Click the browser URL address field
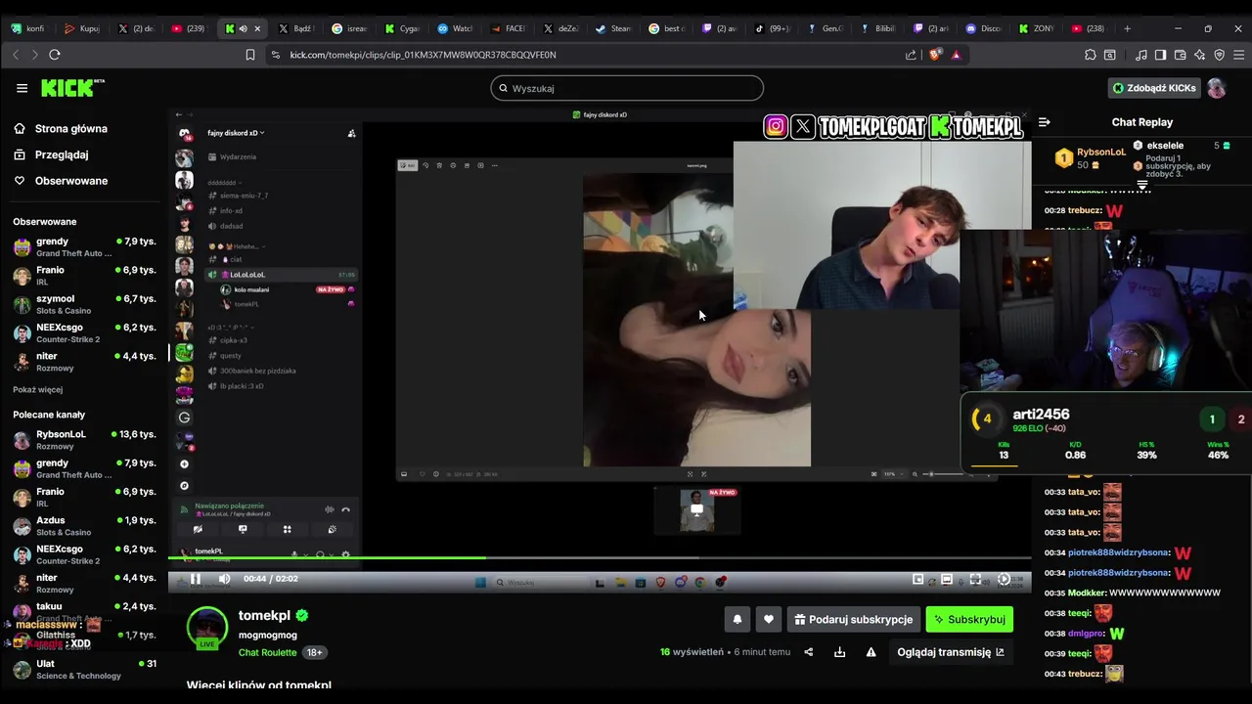This screenshot has height=704, width=1252. [587, 55]
